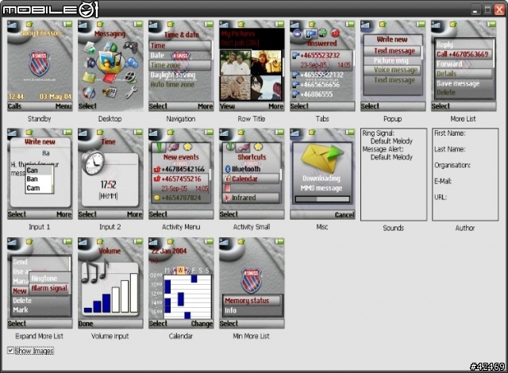Click the First Name field in Author

point(450,133)
